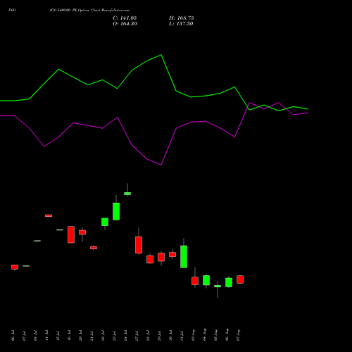Click the 03 Aug date axis label
Image resolution: width=352 pixels, height=352 pixels.
(193, 335)
